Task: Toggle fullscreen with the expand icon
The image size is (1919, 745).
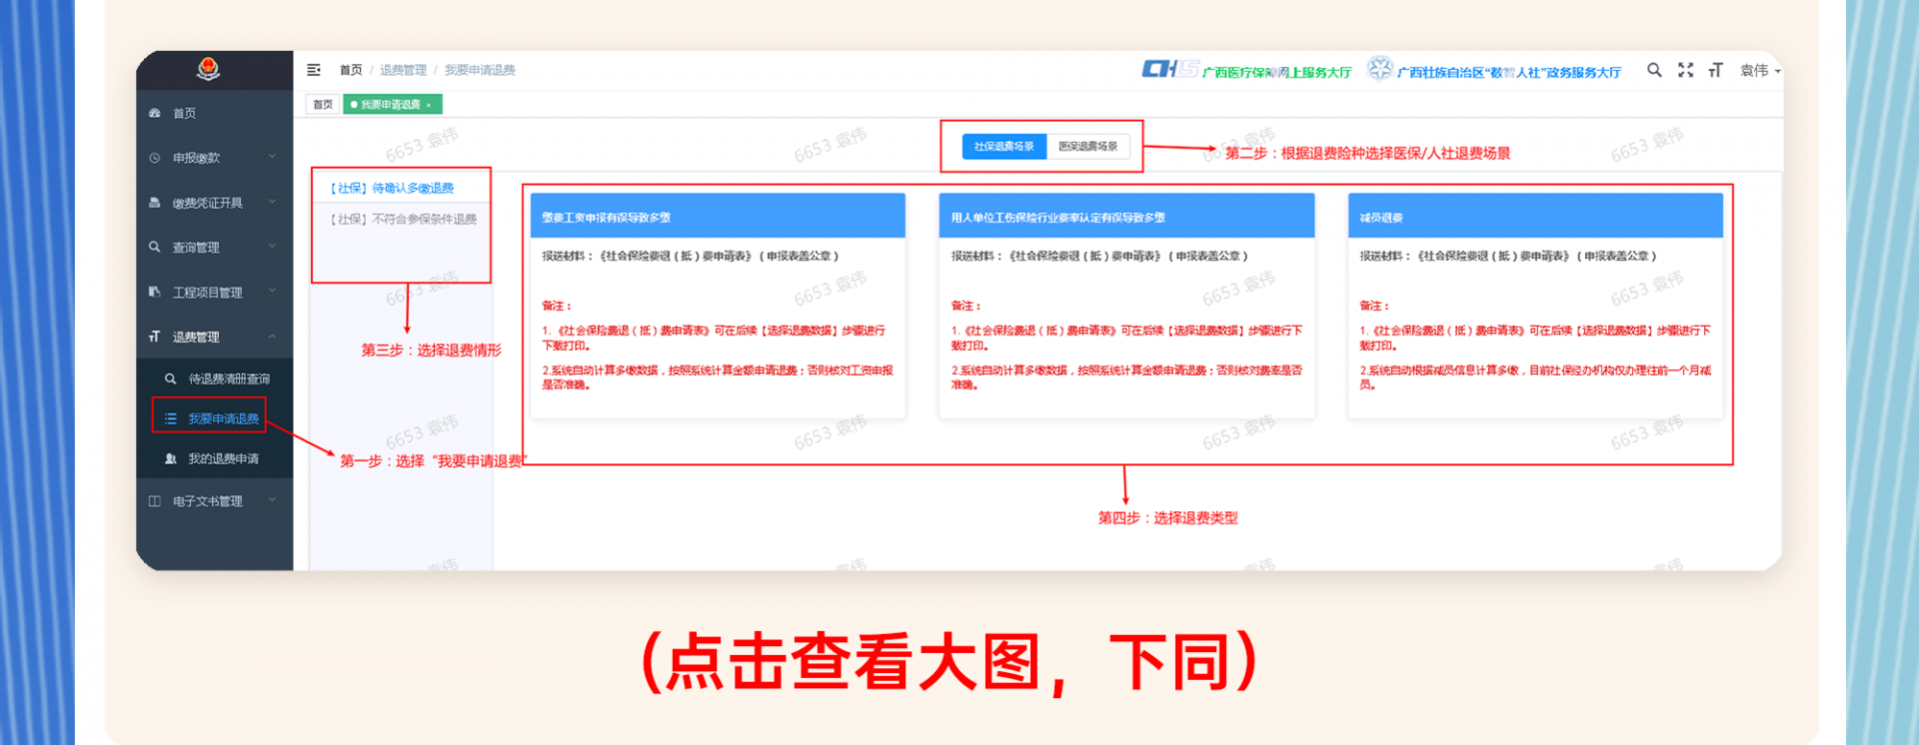Action: [1686, 70]
